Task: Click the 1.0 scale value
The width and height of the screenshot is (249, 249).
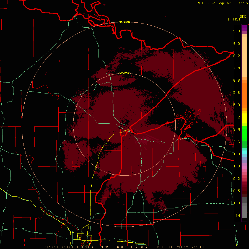Action: click(237, 166)
